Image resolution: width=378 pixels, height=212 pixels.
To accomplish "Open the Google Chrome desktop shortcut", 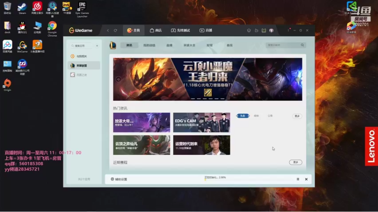I will tap(52, 29).
